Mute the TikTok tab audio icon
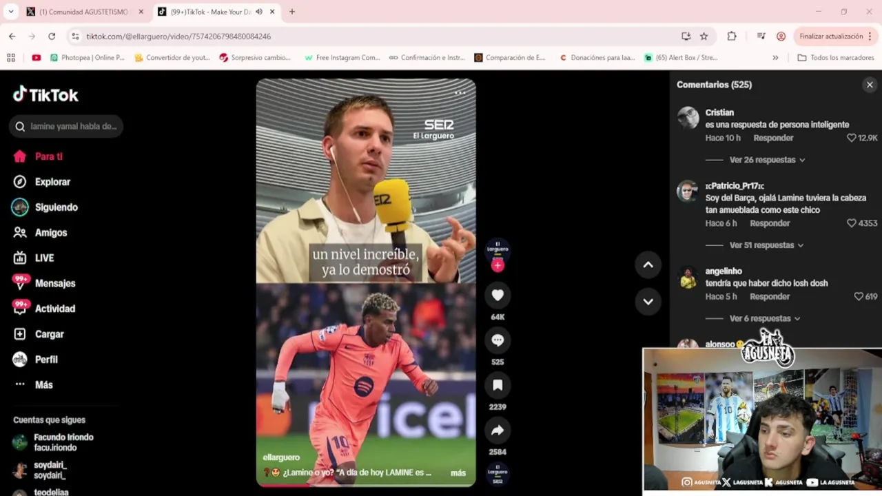Image resolution: width=882 pixels, height=496 pixels. [x=259, y=12]
